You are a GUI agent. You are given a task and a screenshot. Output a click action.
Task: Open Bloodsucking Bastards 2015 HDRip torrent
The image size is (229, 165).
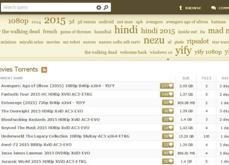(x=50, y=119)
